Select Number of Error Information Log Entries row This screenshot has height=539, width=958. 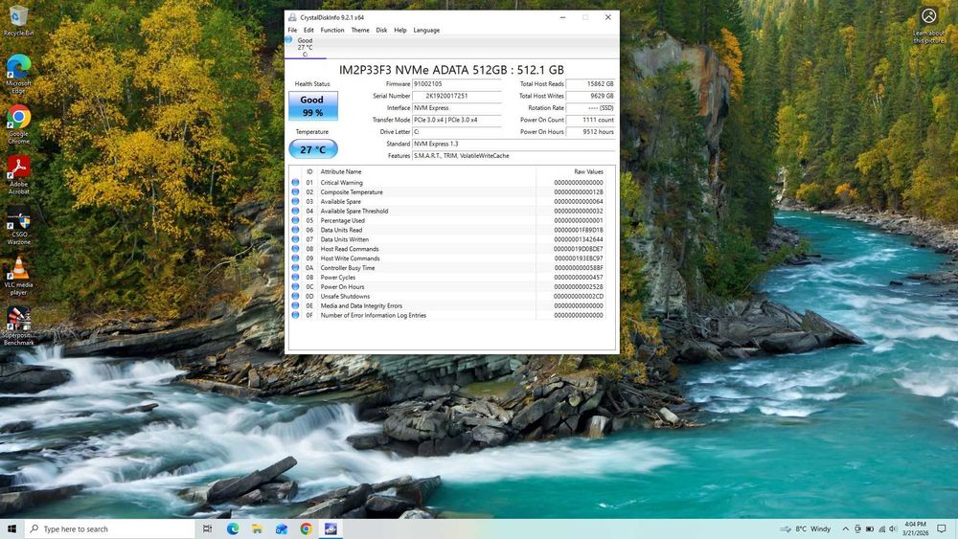click(449, 315)
